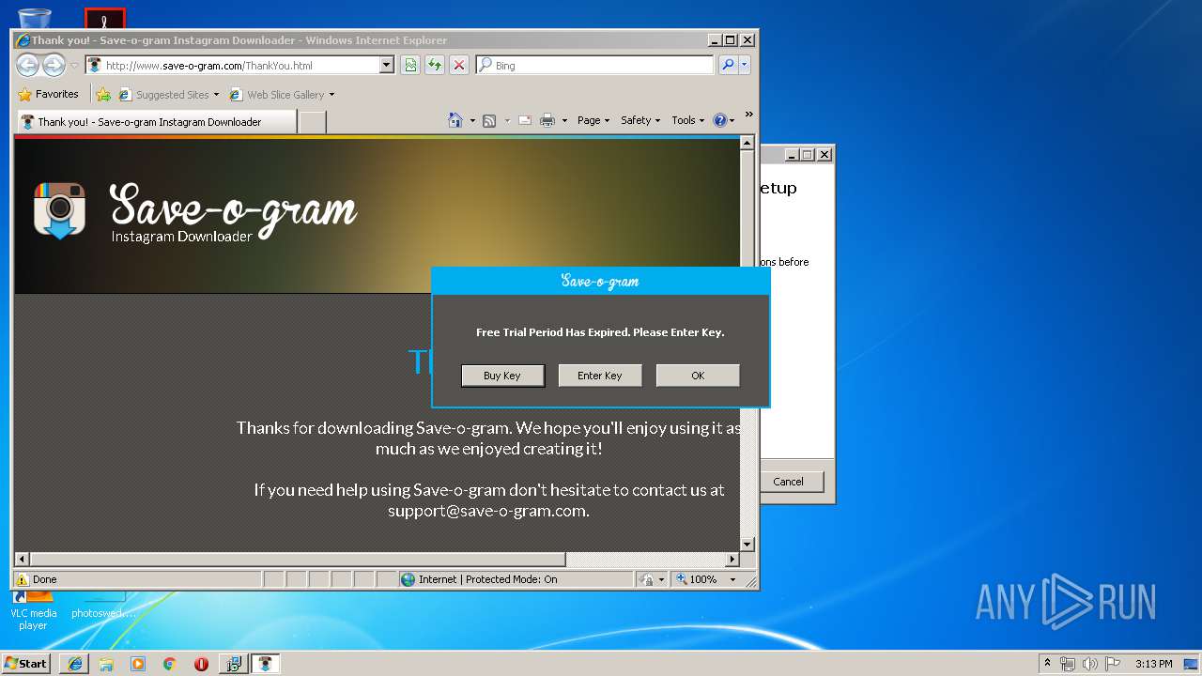Open Google Chrome from taskbar
The height and width of the screenshot is (676, 1202).
[x=170, y=664]
